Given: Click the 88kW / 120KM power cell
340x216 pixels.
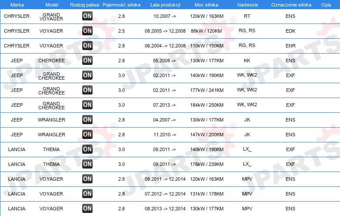Looking at the screenshot, I should click(x=206, y=31).
